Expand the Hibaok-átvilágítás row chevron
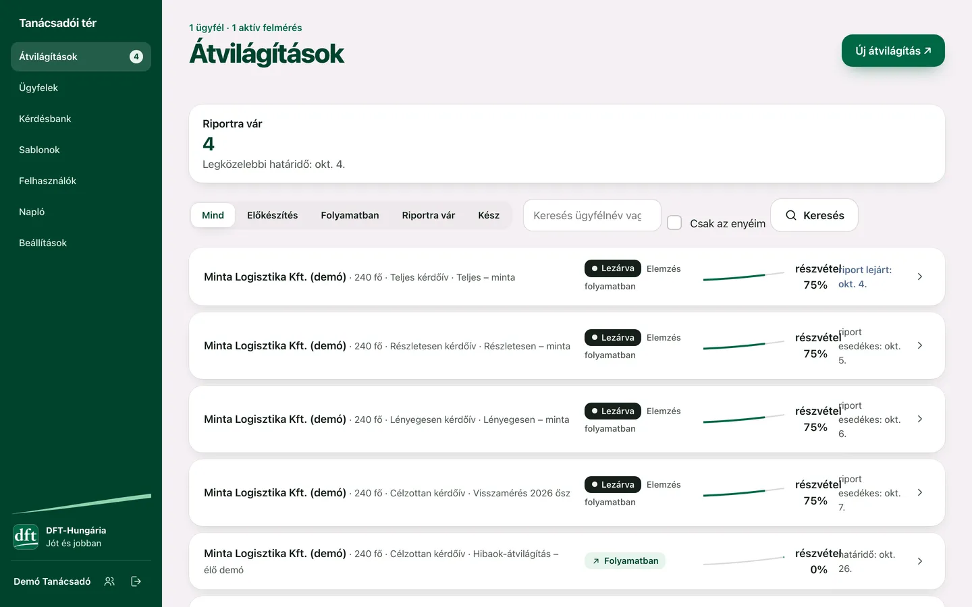Viewport: 972px width, 607px height. (x=920, y=561)
